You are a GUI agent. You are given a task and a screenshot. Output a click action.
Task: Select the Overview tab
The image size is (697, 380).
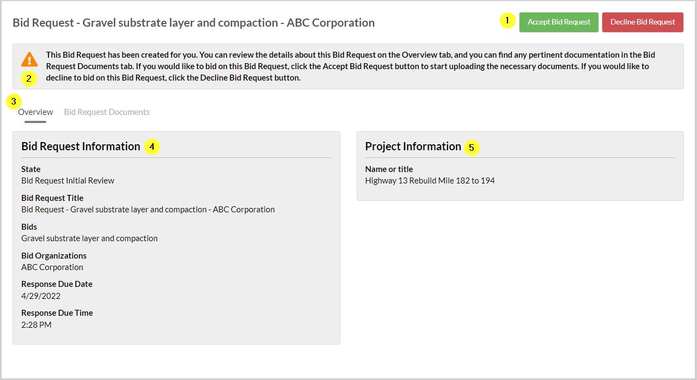(x=35, y=112)
